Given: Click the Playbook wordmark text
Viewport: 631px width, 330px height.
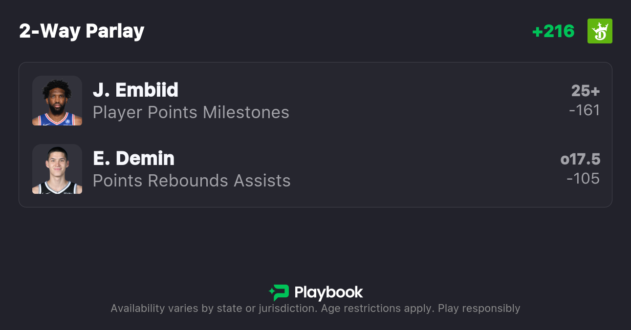Looking at the screenshot, I should tap(328, 292).
